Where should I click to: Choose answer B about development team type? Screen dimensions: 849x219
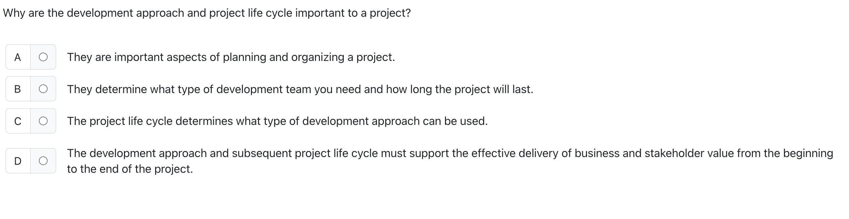tap(43, 89)
